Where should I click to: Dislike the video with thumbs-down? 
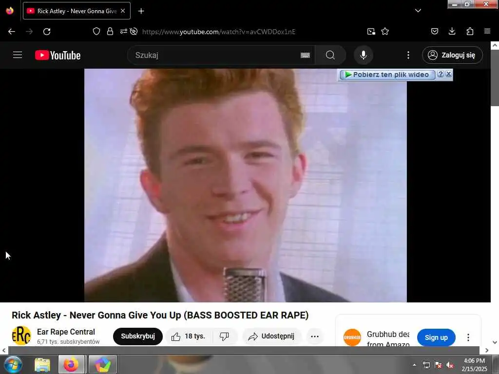[224, 336]
